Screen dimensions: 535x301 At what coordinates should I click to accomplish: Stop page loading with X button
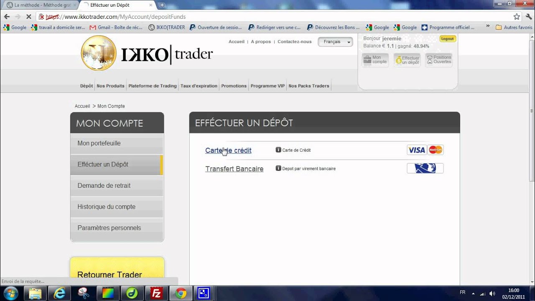pos(28,17)
